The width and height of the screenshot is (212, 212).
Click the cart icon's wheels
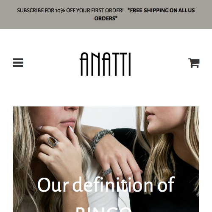click(x=195, y=67)
